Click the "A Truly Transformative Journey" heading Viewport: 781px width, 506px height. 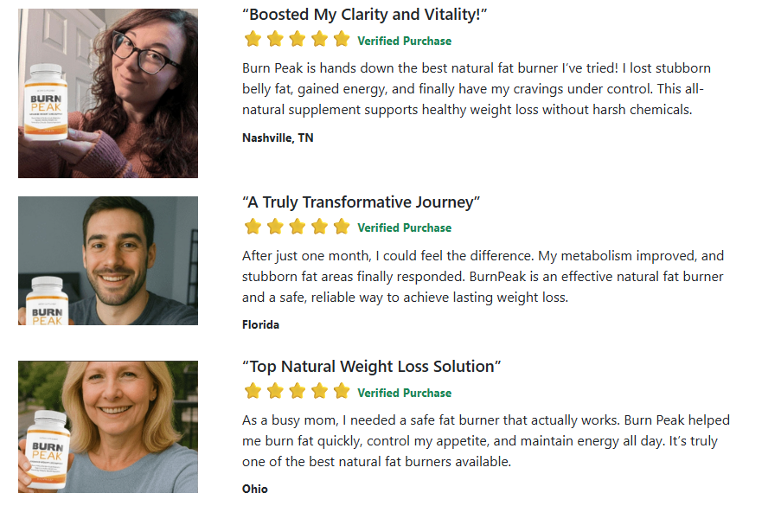coord(361,202)
